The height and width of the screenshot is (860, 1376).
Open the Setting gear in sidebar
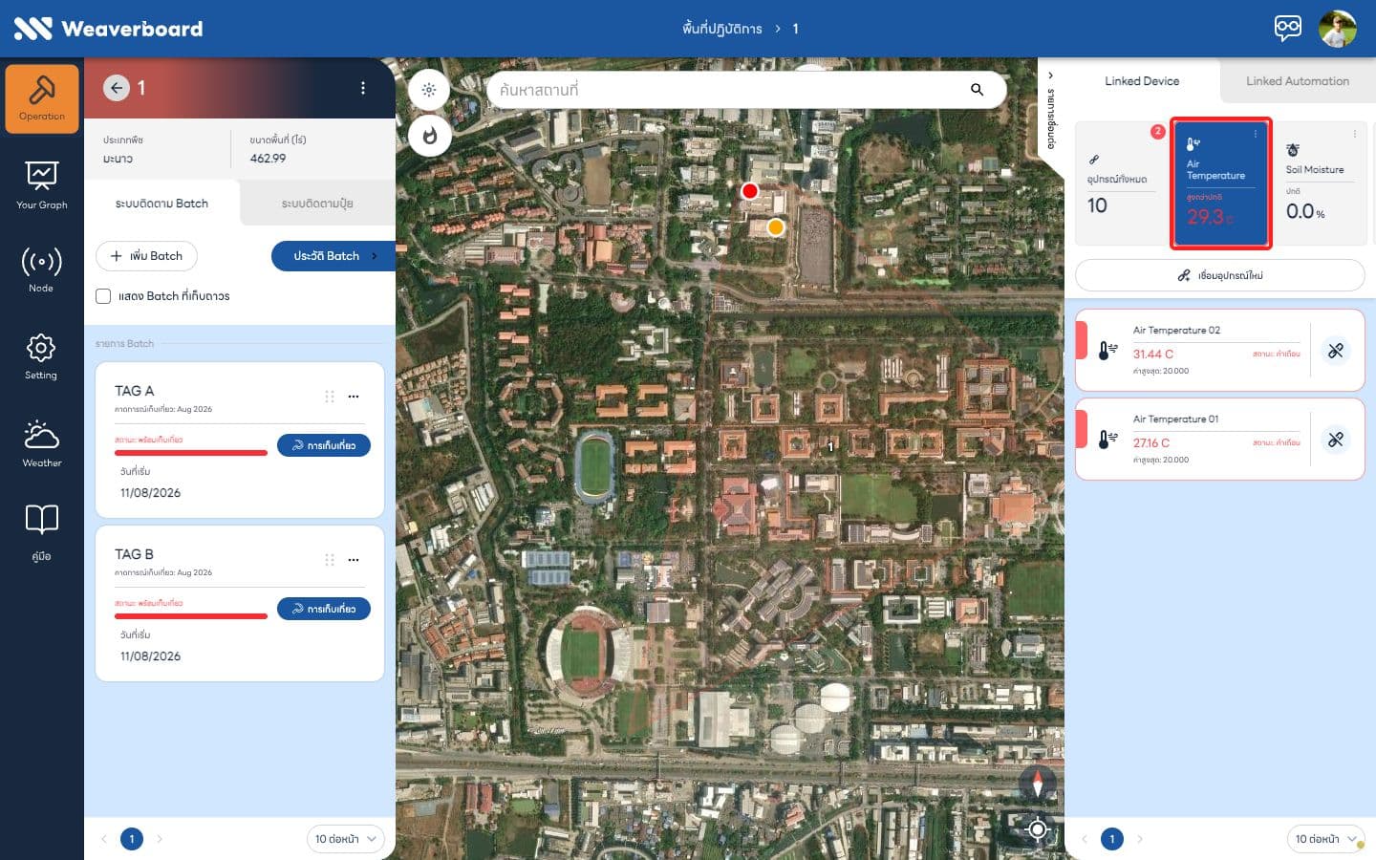tap(42, 356)
